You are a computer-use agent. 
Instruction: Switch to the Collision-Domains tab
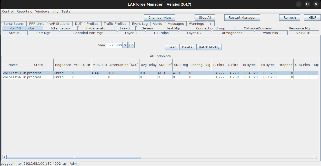(258, 28)
